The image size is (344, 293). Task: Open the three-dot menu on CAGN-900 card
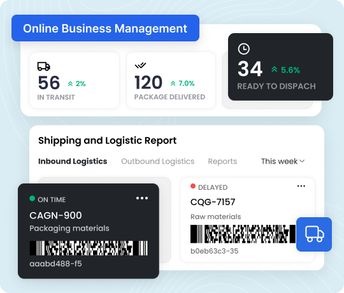[142, 198]
